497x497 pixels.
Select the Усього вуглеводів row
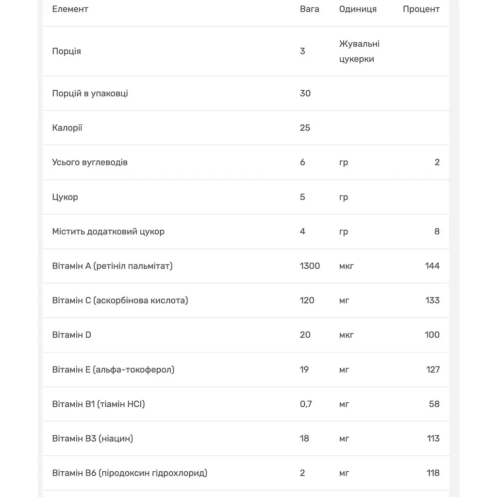coord(246,163)
